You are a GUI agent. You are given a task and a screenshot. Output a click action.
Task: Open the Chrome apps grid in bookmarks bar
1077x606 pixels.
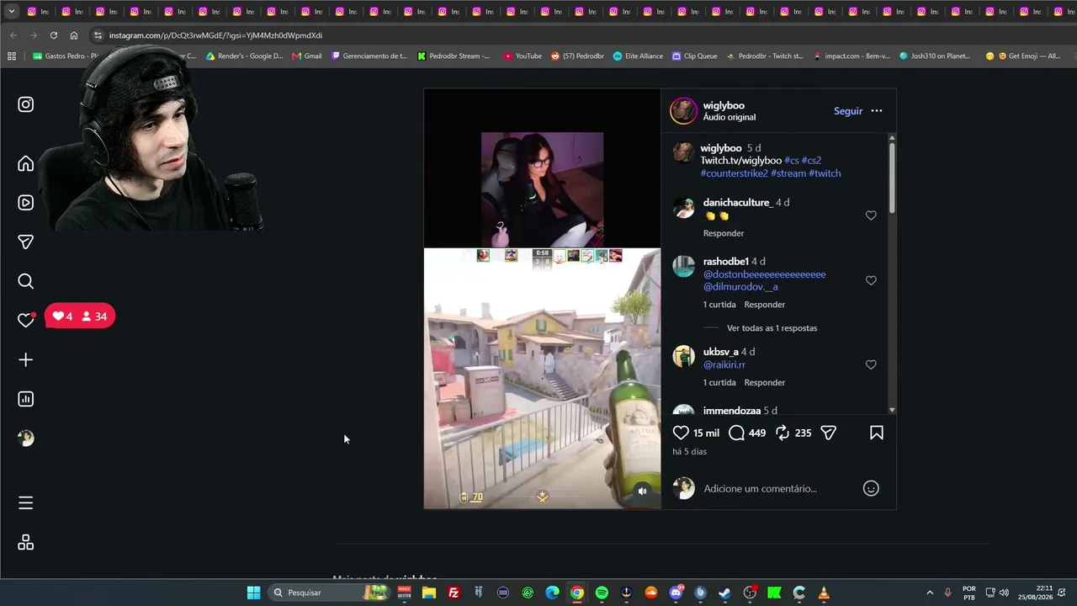(x=12, y=56)
